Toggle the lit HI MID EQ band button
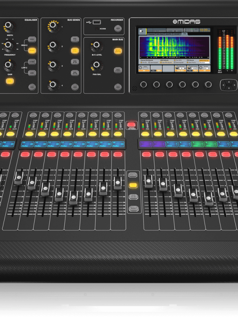Screen dimensions: 238x318 click(32, 50)
